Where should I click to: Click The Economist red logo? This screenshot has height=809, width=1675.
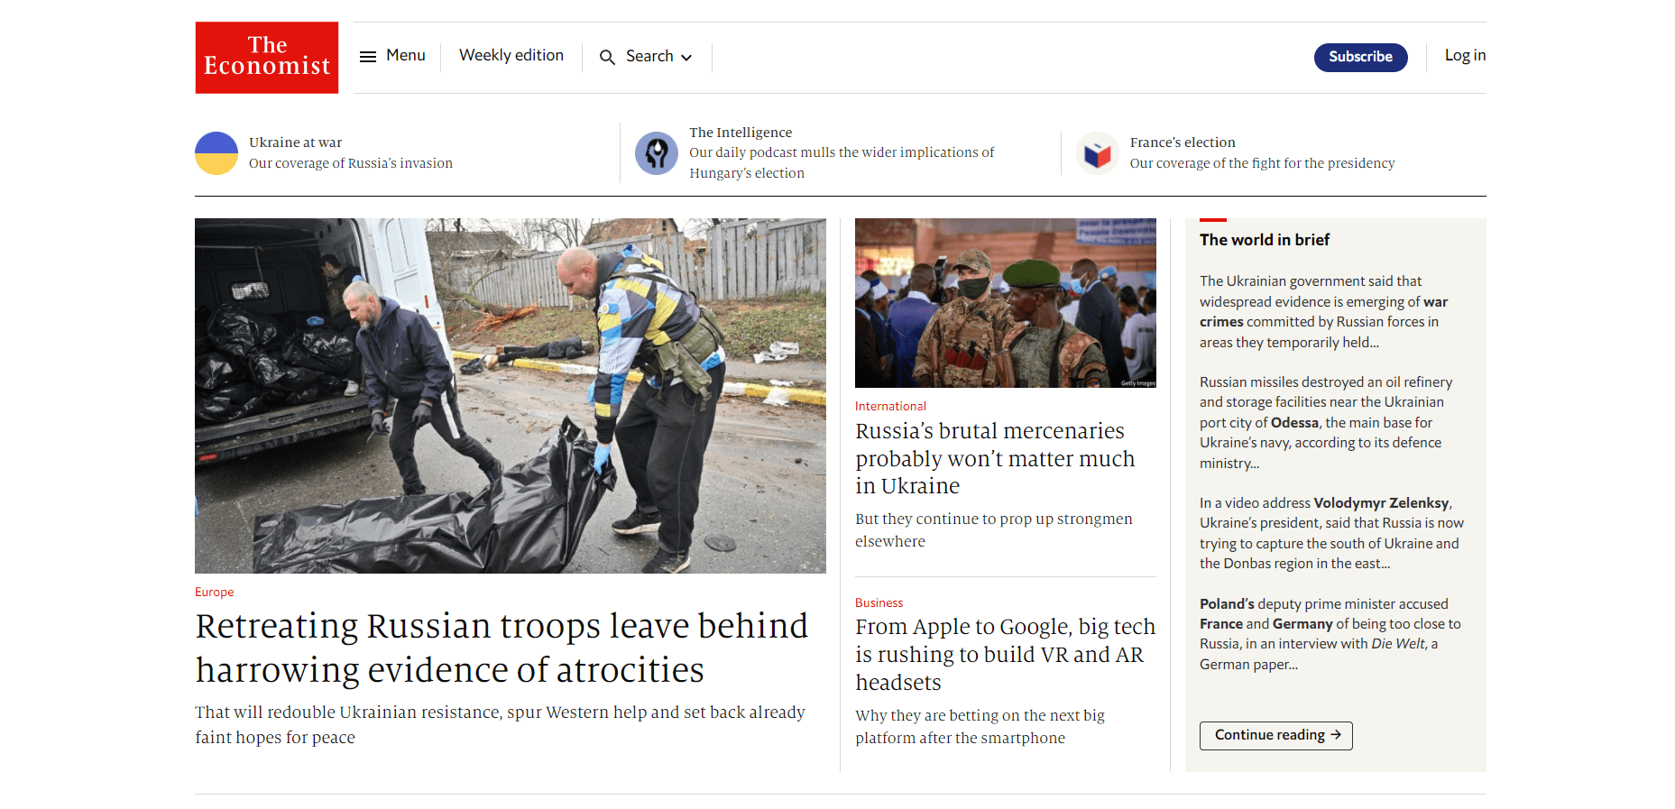[267, 58]
